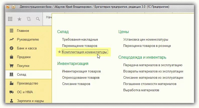Viewport: 199px width, 108px height.
Task: Click the 1C application logo icon
Action: (x=8, y=7)
